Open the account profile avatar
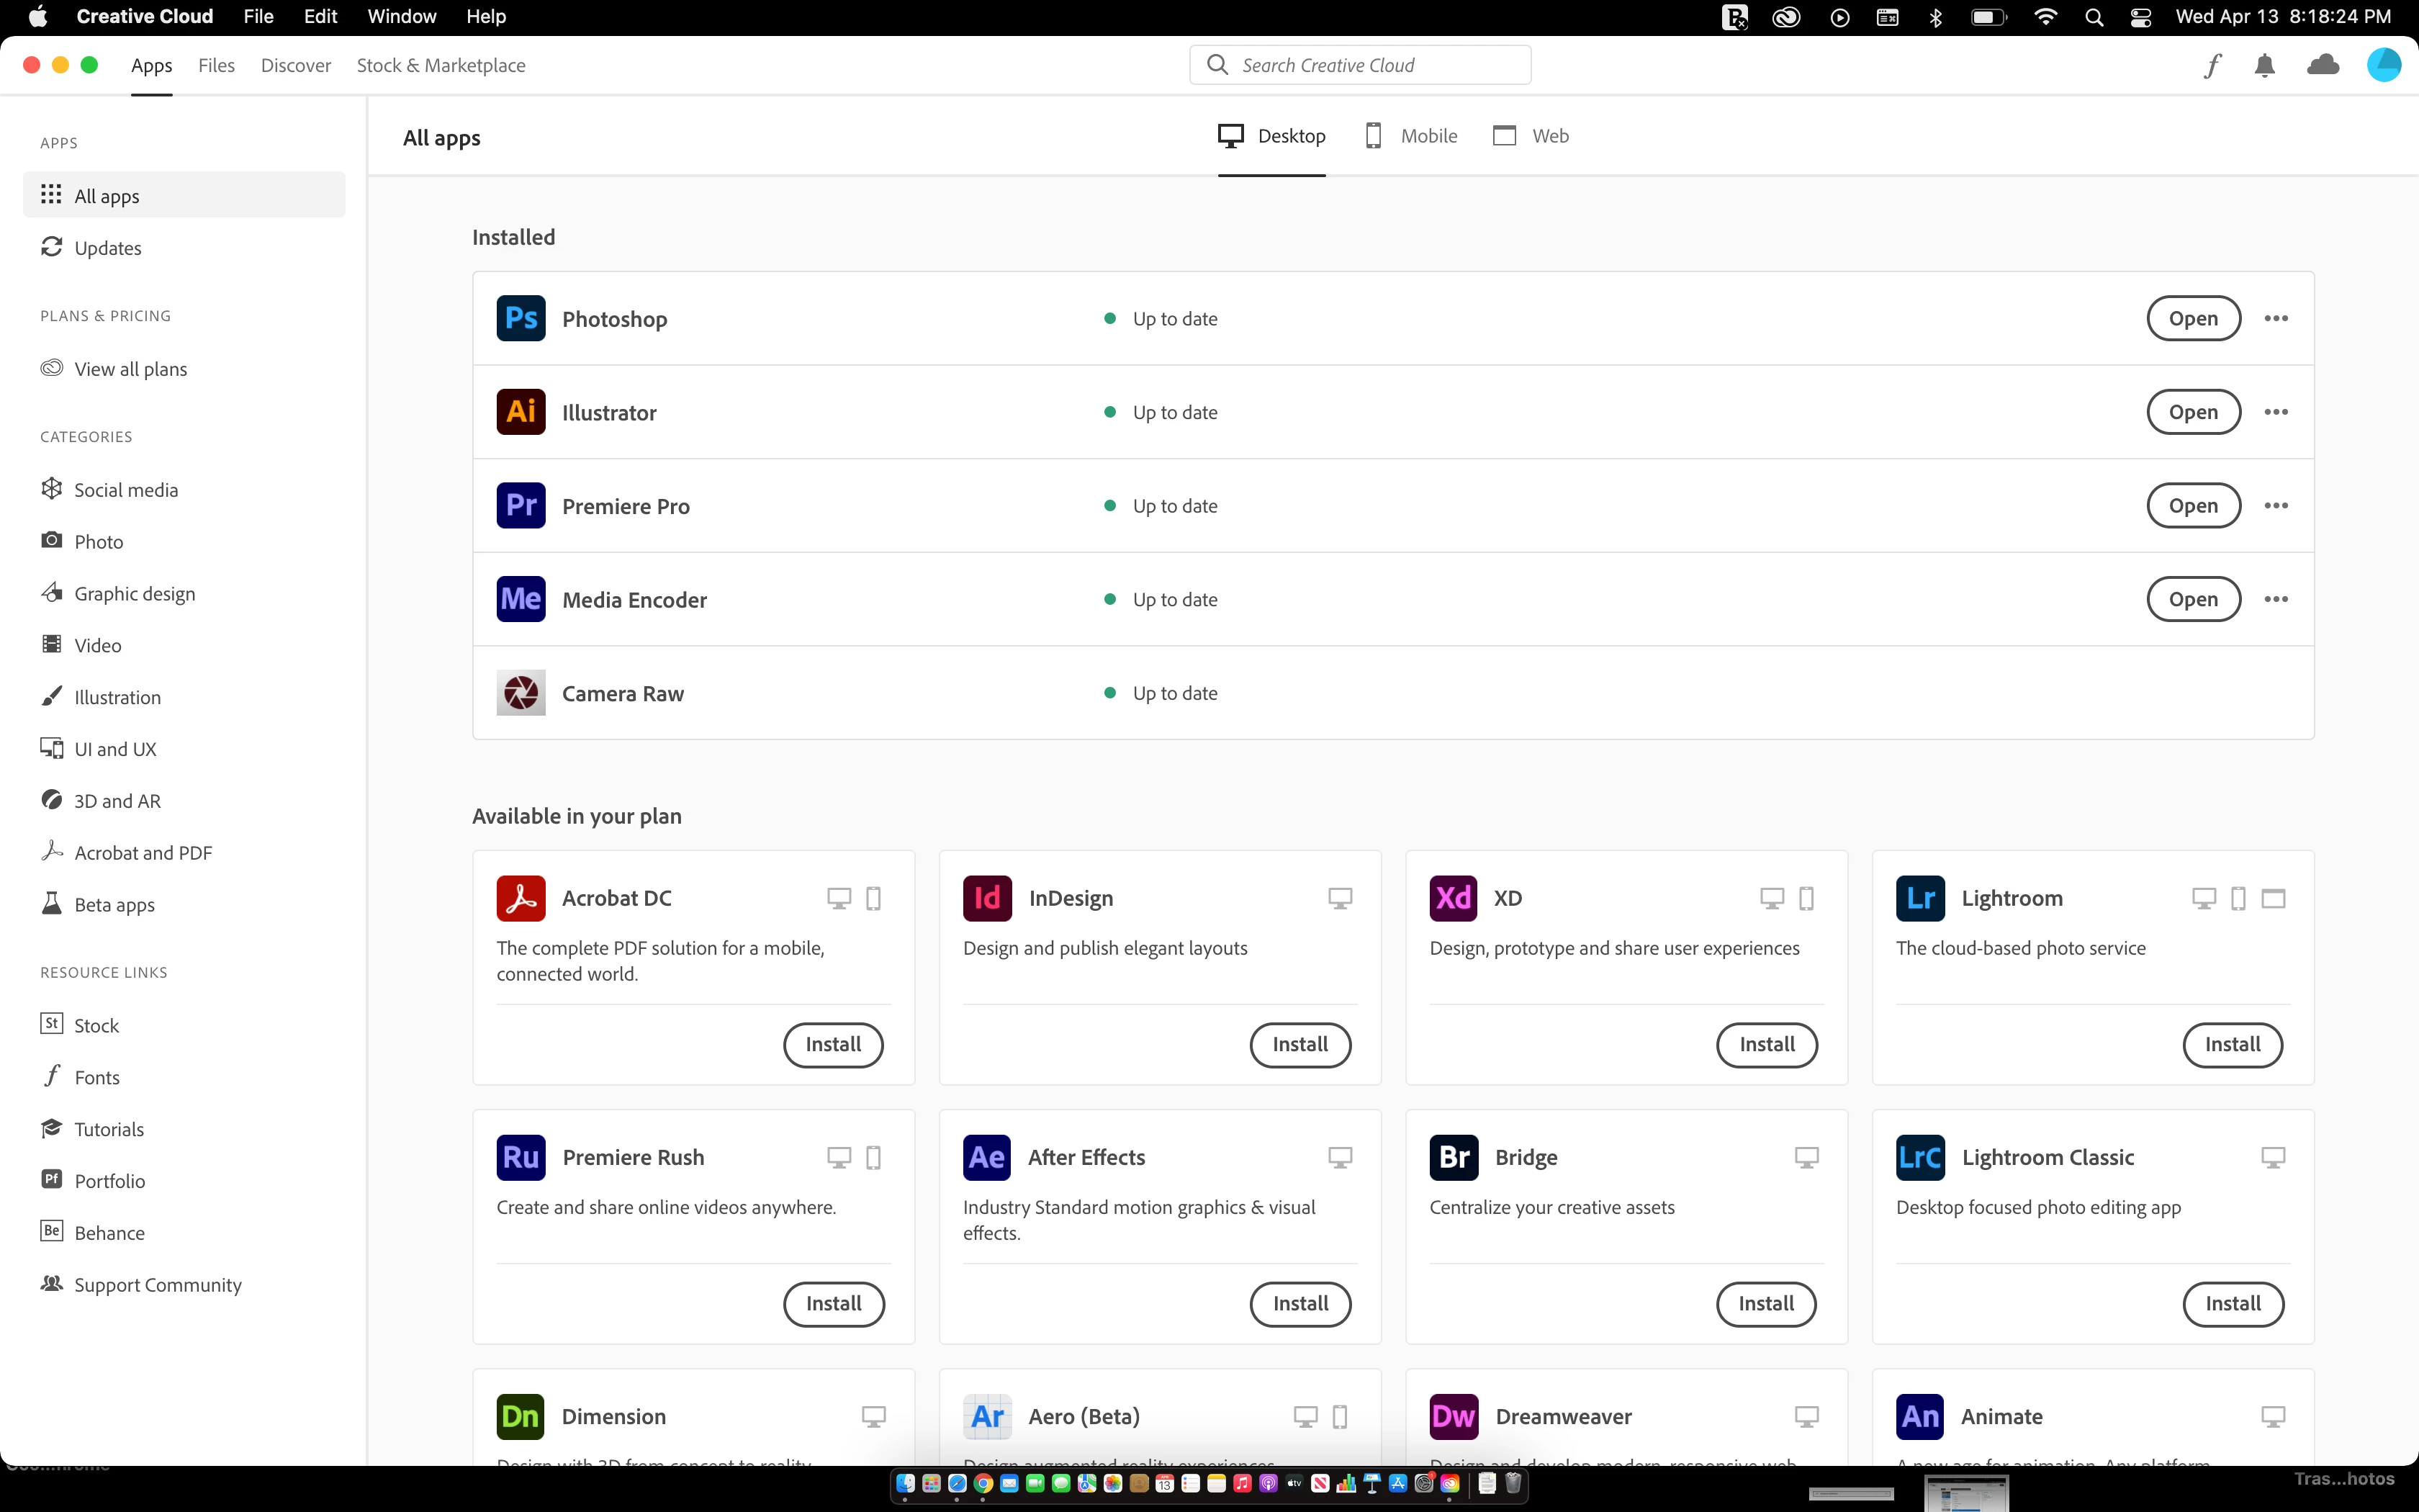This screenshot has width=2419, height=1512. coord(2383,66)
